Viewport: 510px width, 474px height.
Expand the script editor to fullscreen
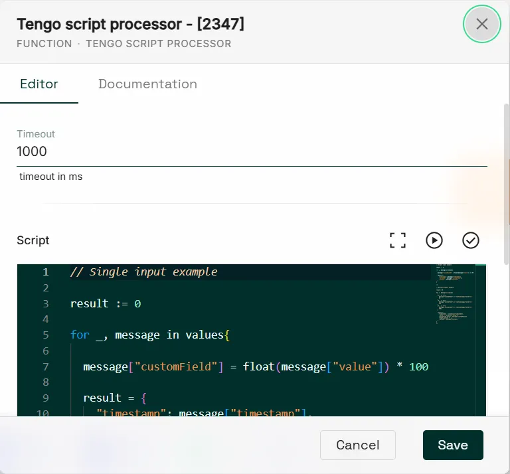pyautogui.click(x=398, y=240)
